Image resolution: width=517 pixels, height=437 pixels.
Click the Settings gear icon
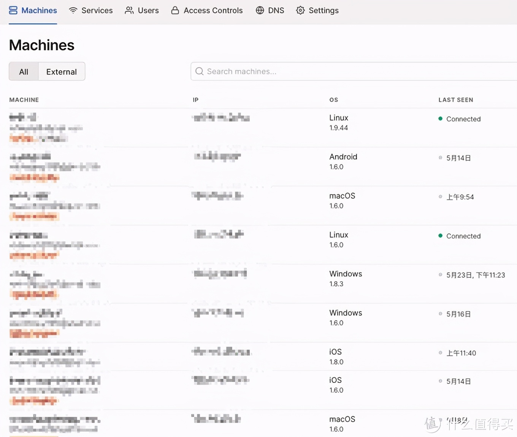(x=300, y=10)
